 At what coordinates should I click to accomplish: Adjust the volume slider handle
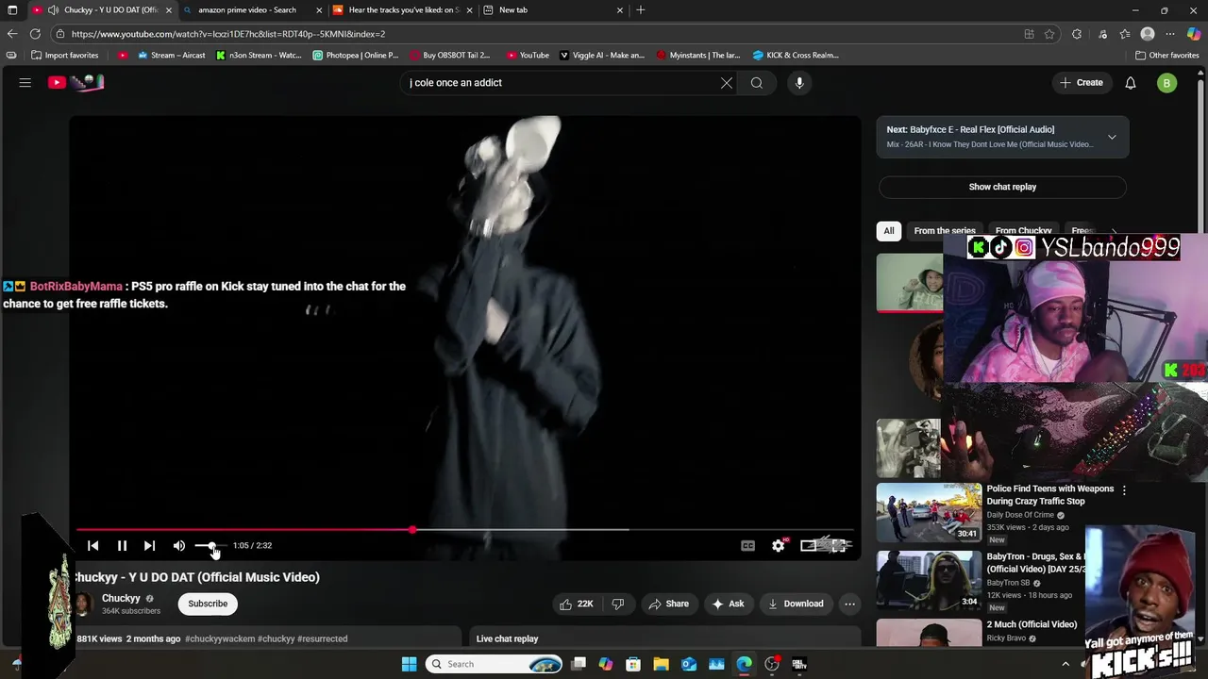(x=212, y=545)
